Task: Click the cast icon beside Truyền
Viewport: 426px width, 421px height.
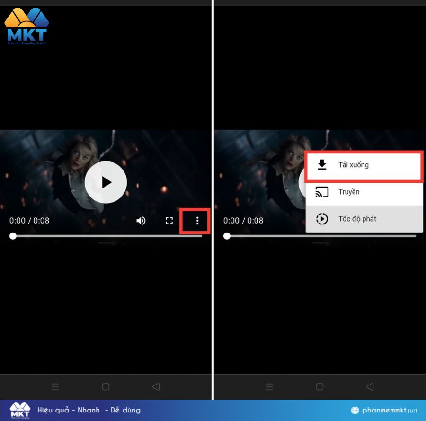Action: click(323, 192)
